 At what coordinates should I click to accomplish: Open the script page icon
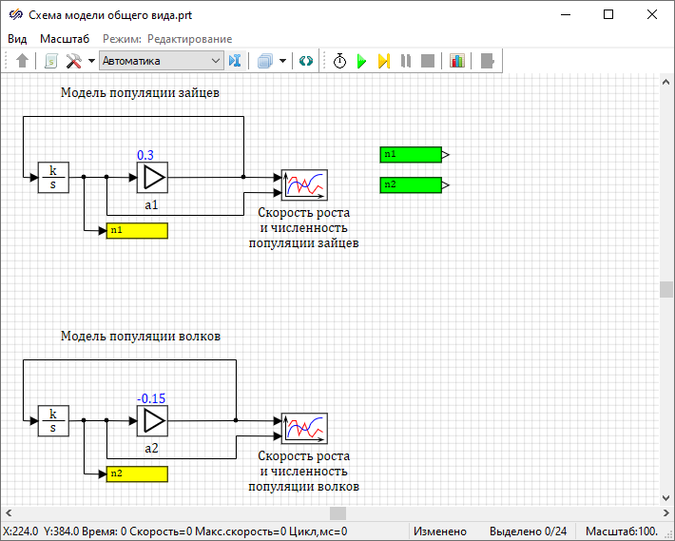(x=50, y=61)
